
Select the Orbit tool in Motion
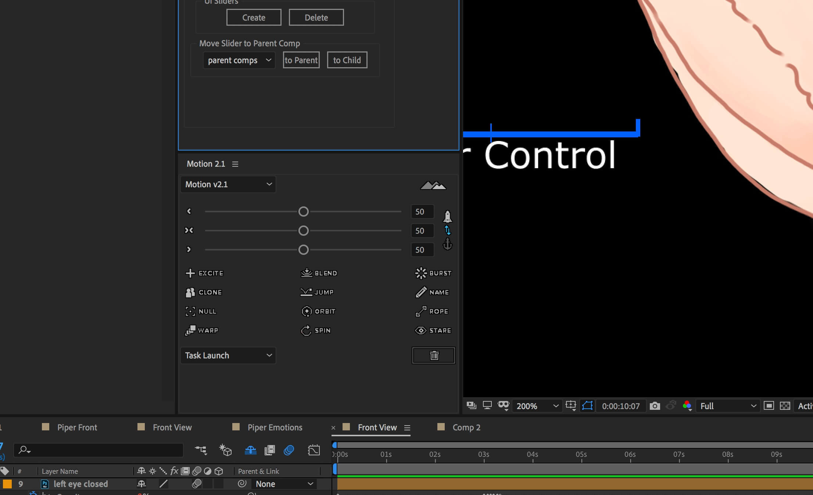coord(318,311)
